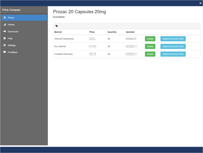This screenshot has width=203, height=153.
Task: Click the bar chart icon beside History
Action: tap(5, 24)
